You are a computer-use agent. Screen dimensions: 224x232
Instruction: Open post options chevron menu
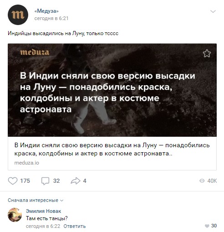(x=213, y=11)
